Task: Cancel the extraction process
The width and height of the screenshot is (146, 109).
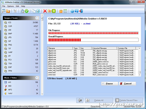Action: click(128, 84)
